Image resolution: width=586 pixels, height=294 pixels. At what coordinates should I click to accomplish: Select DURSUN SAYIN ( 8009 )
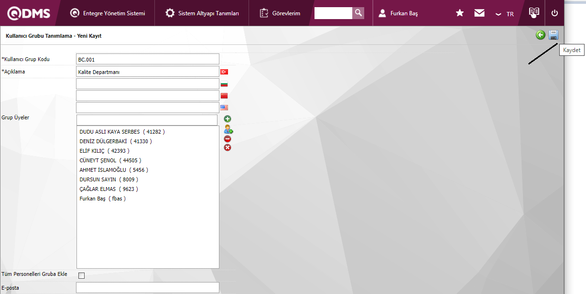coord(109,179)
